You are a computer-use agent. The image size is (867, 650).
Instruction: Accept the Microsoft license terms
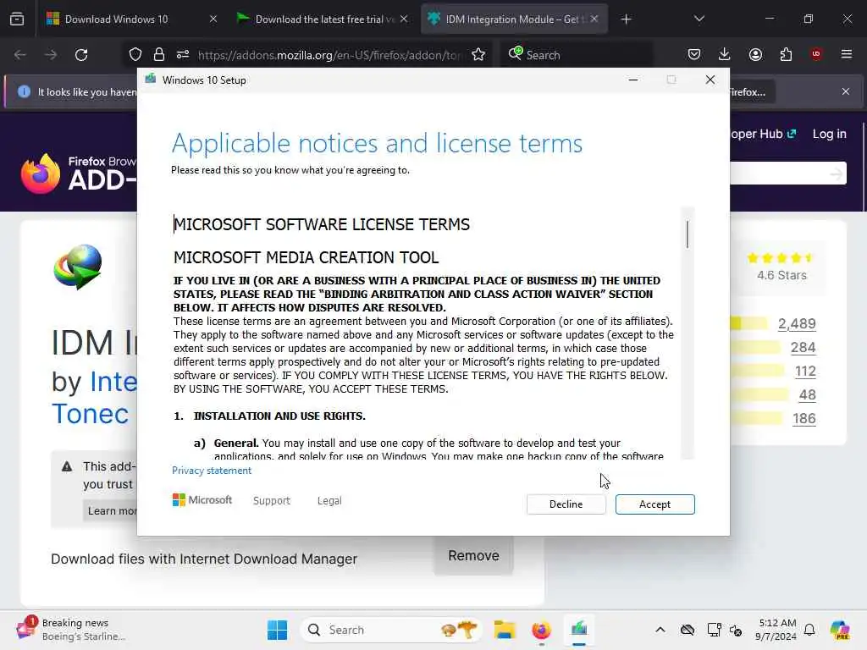tap(654, 504)
